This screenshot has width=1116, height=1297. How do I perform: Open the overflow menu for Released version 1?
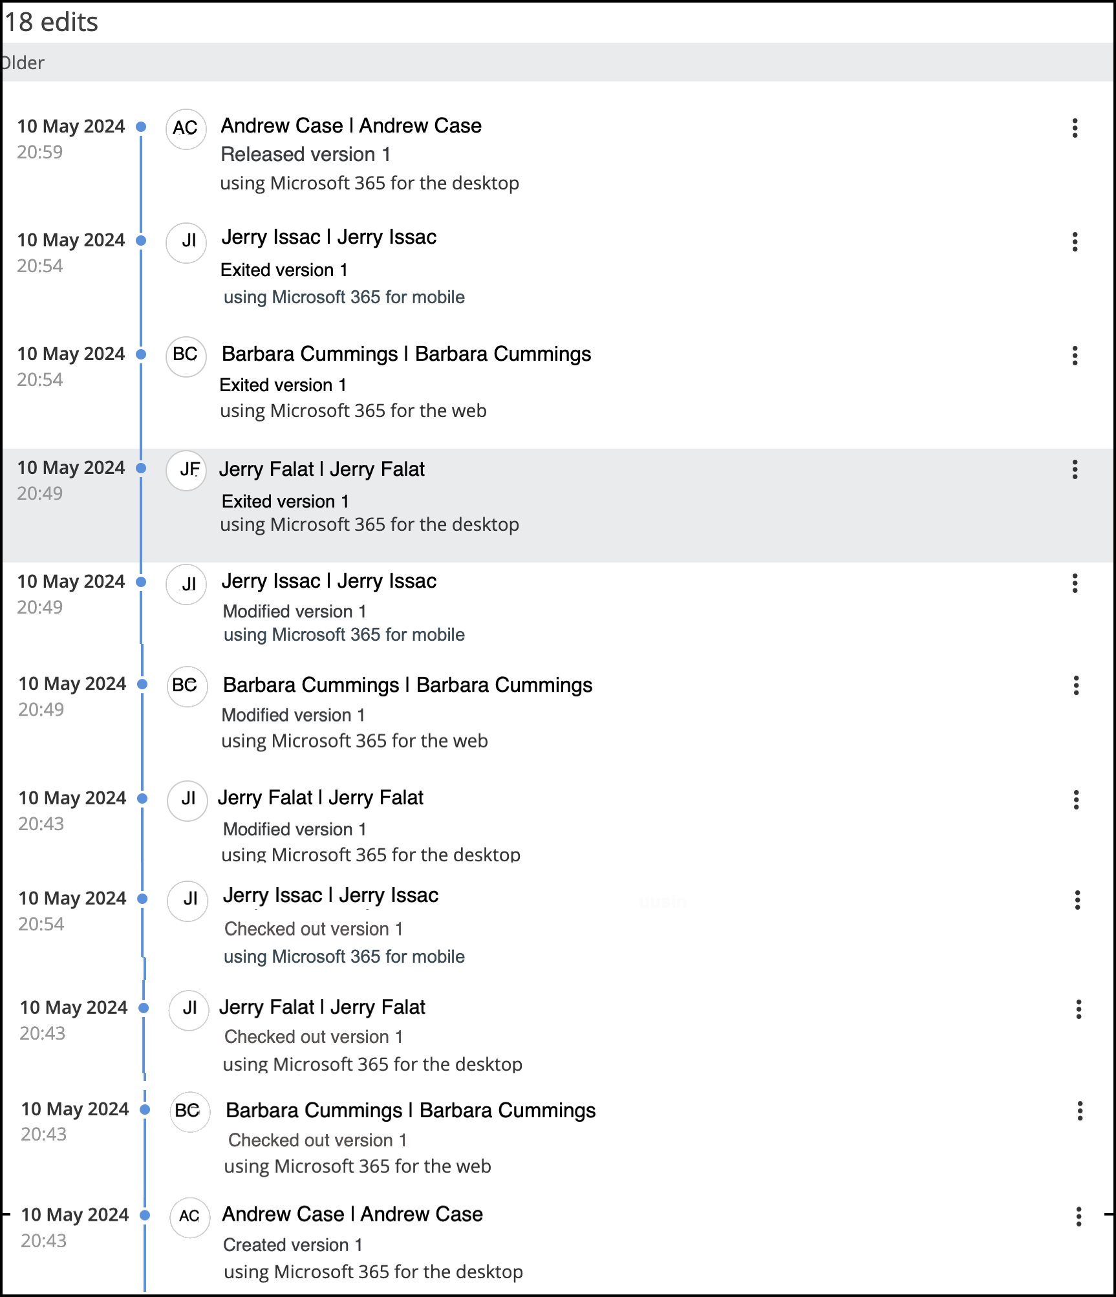[1074, 129]
